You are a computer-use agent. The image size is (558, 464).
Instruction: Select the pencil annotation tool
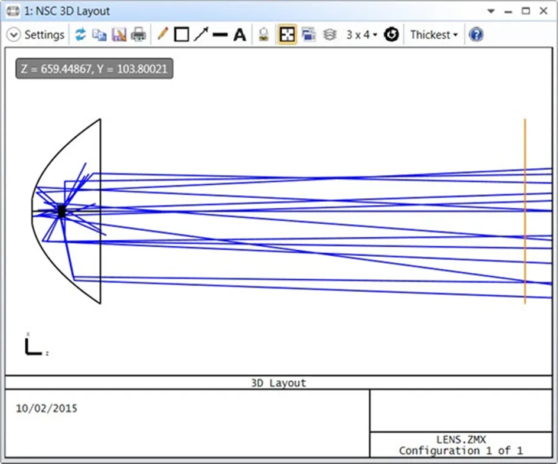click(162, 34)
